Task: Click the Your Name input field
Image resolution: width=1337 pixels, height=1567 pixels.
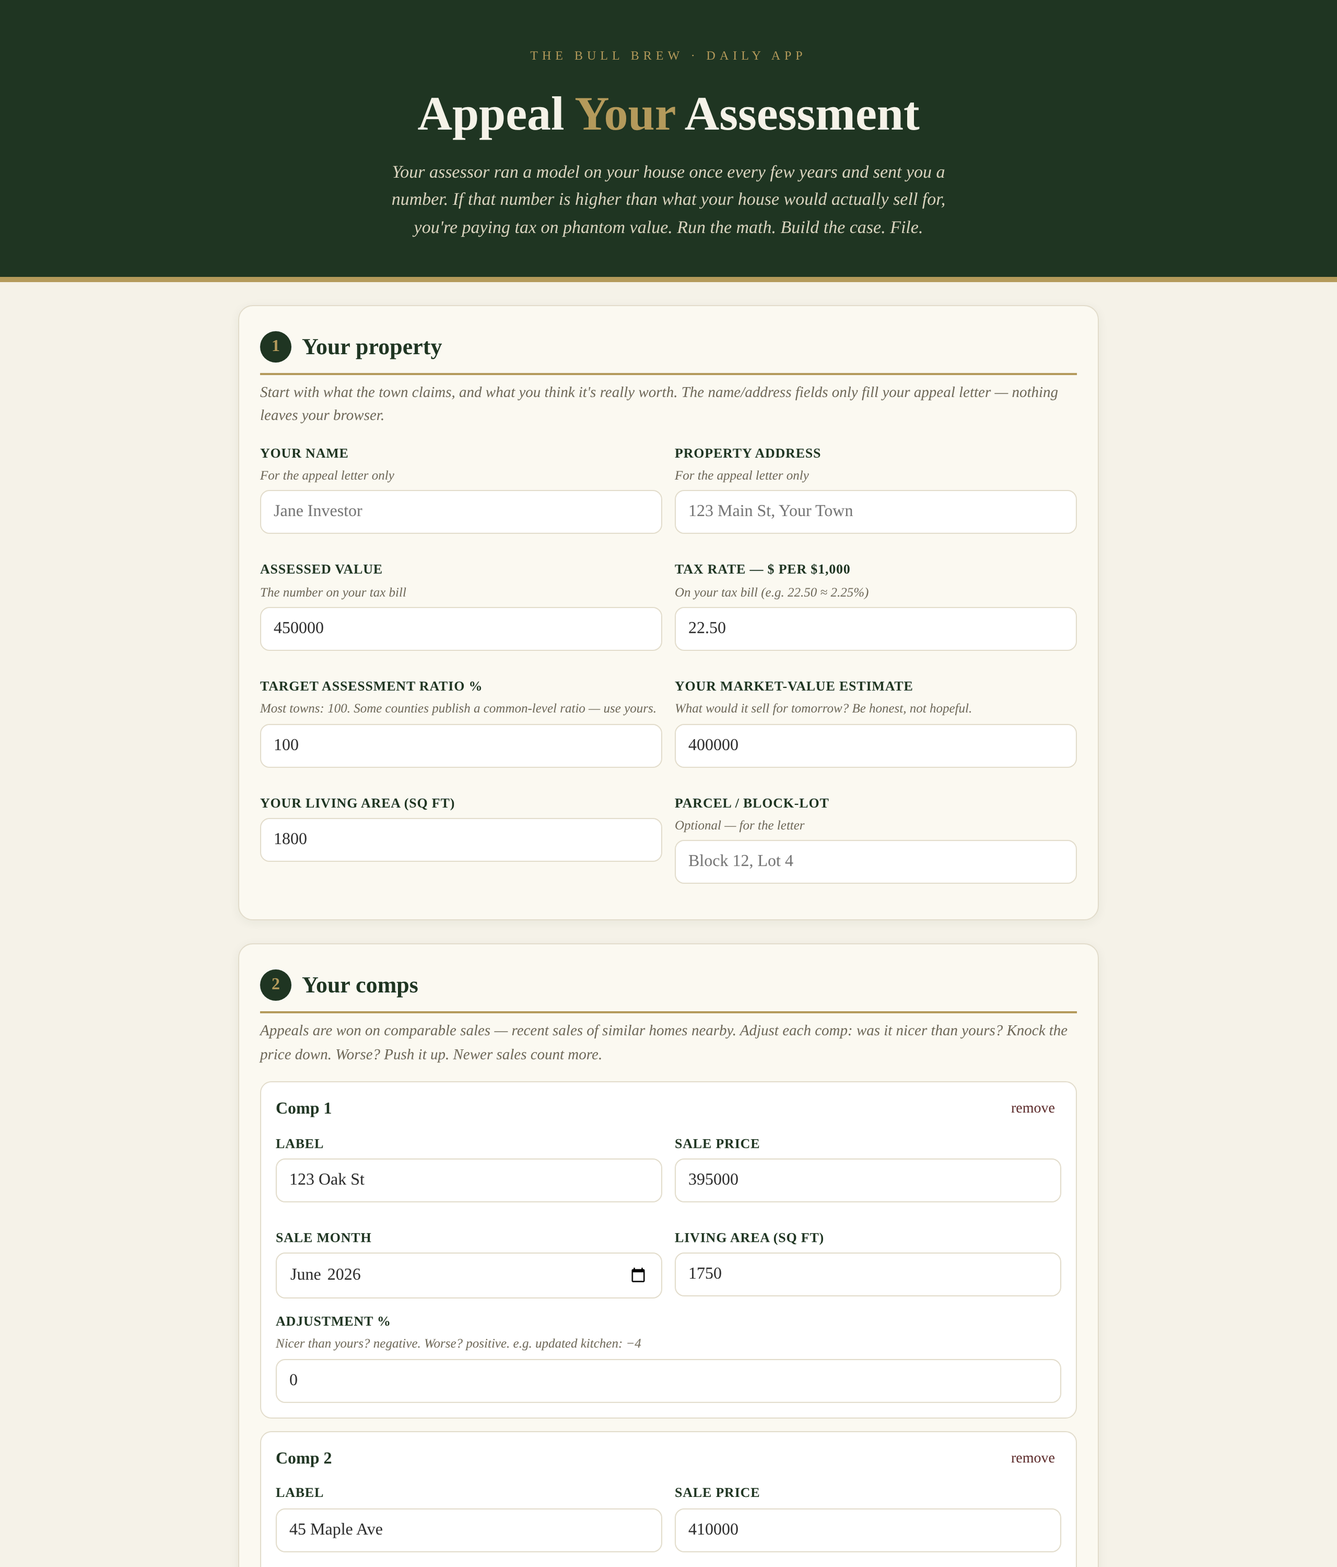Action: 460,512
